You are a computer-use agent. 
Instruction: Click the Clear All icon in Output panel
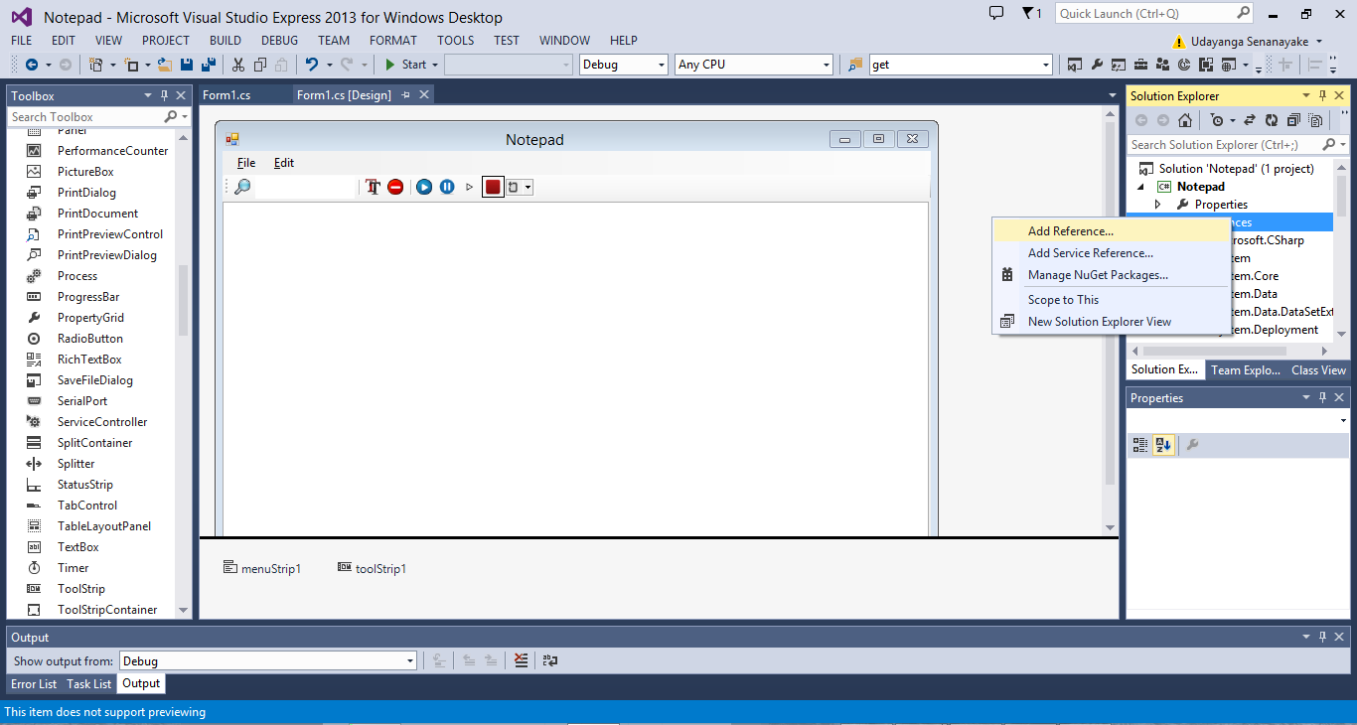click(x=522, y=660)
